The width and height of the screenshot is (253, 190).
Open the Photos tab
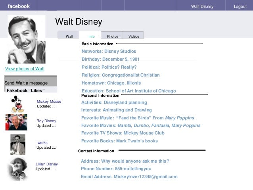(x=112, y=35)
